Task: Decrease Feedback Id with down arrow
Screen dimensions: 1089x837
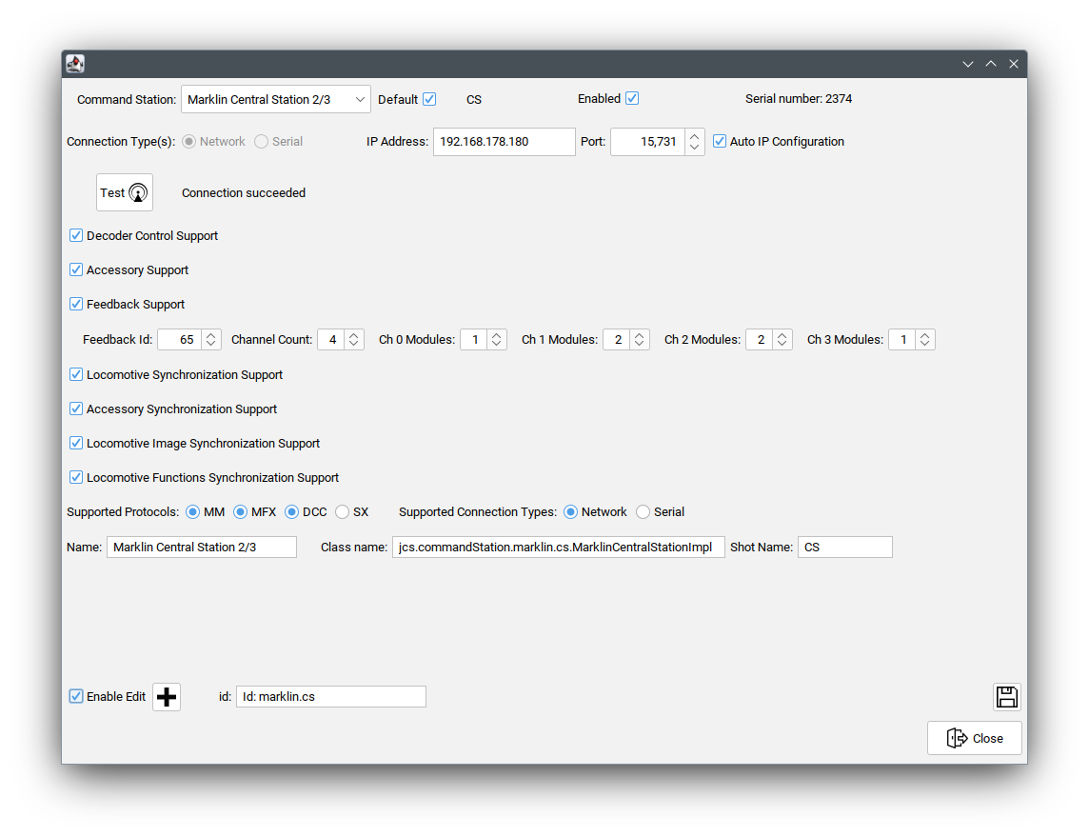Action: tap(211, 345)
